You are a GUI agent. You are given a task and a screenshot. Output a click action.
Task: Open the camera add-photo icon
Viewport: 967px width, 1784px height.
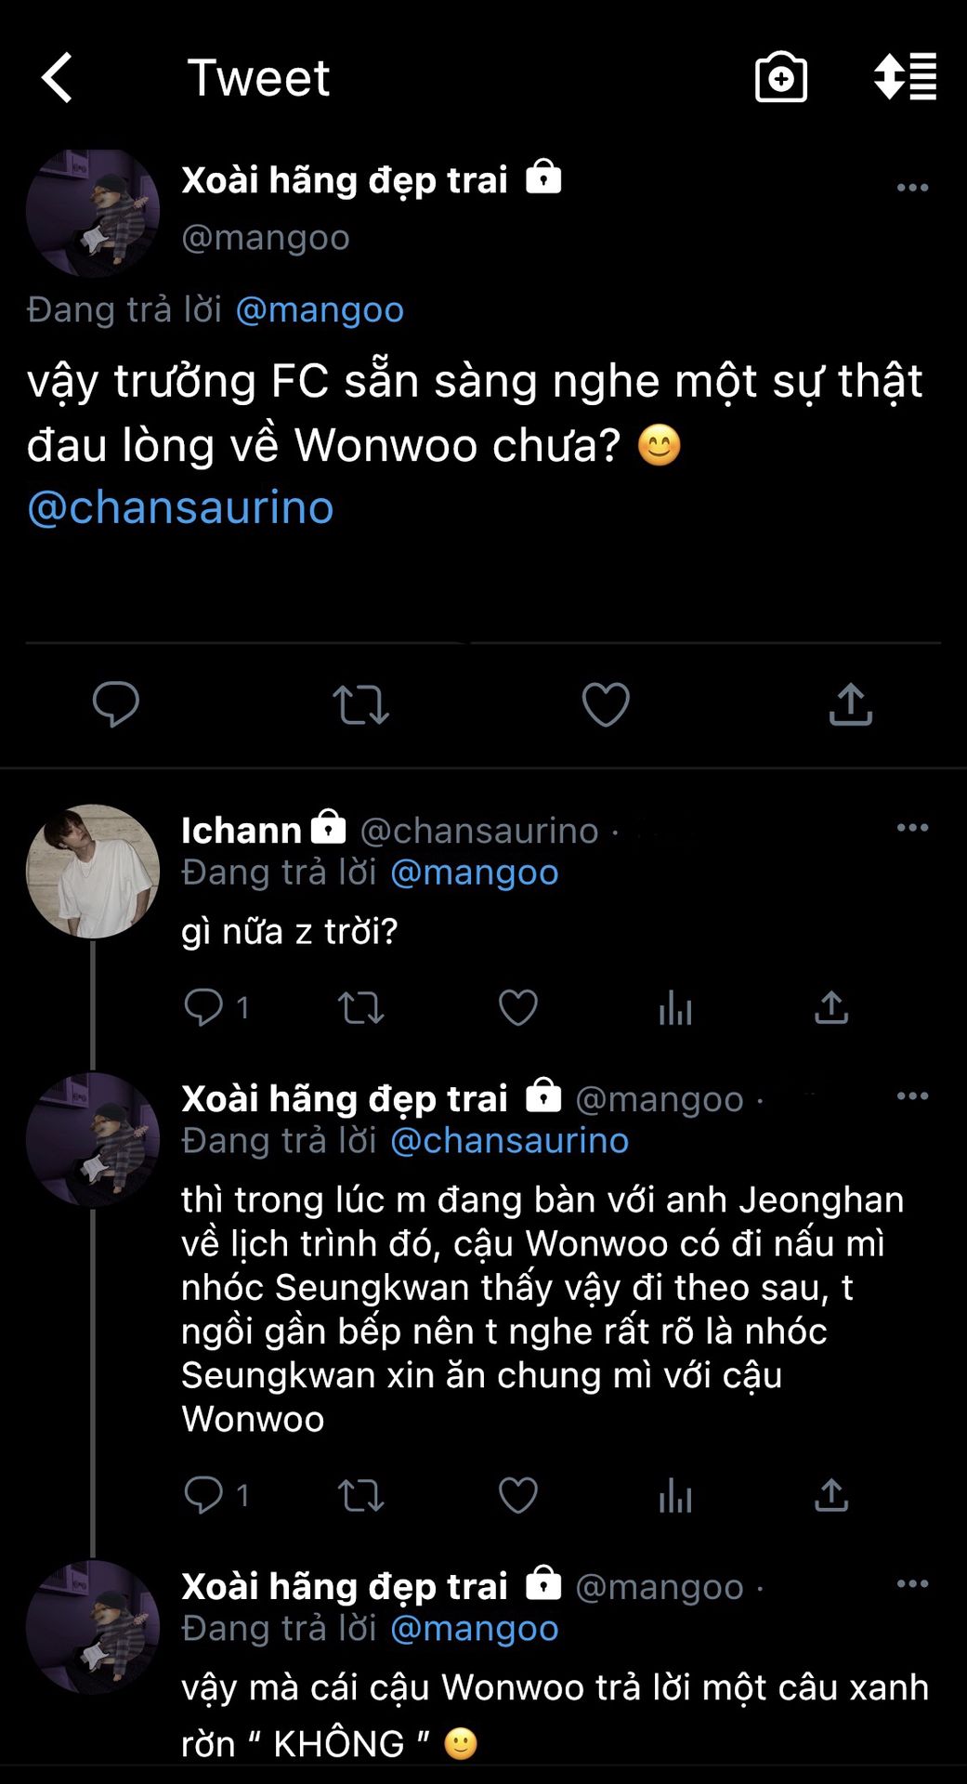[x=780, y=77]
